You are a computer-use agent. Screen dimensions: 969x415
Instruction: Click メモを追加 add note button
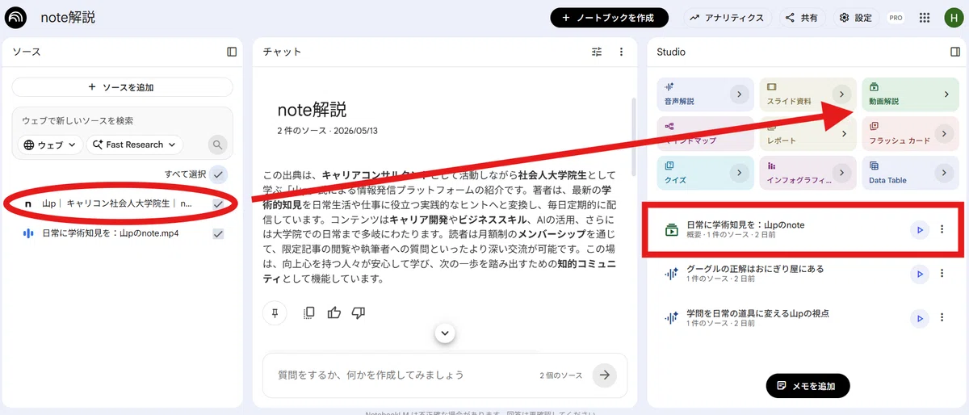click(x=807, y=386)
